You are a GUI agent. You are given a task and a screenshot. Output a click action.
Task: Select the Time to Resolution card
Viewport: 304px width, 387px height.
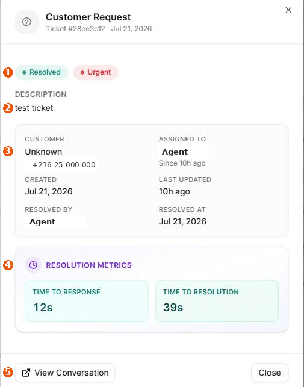[217, 301]
